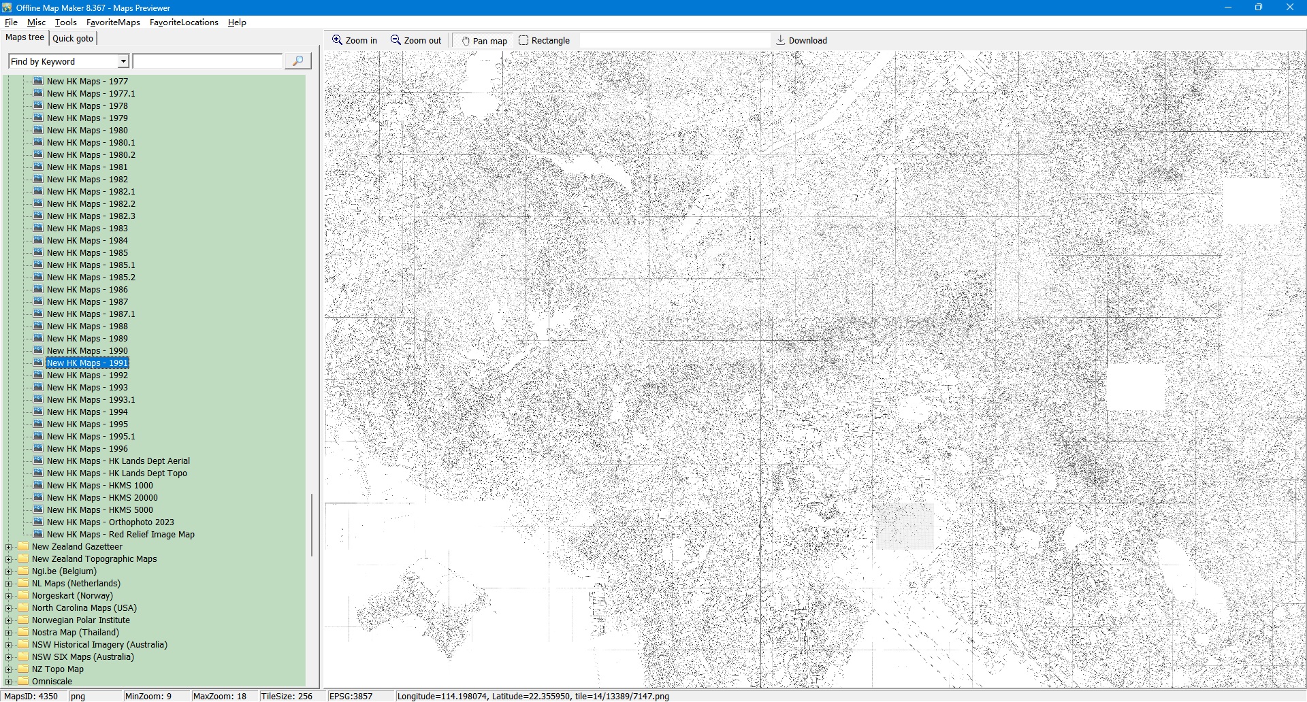This screenshot has width=1307, height=702.
Task: Click the keyword search text field
Action: point(208,61)
